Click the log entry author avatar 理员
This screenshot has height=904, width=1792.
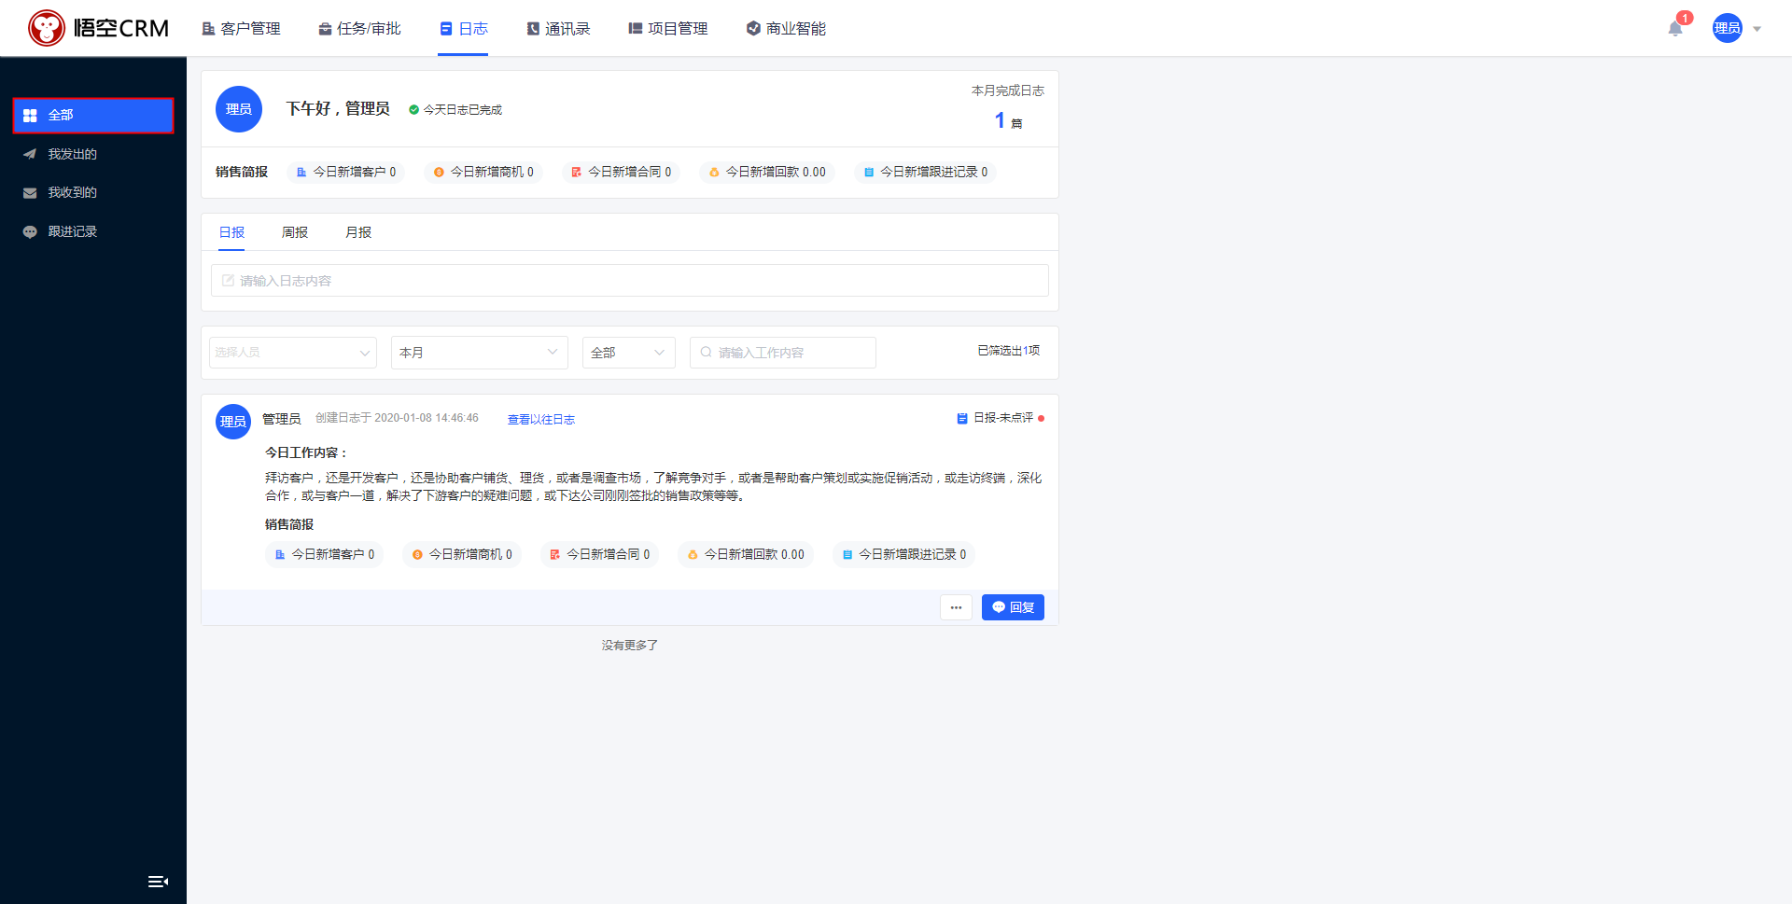click(x=233, y=422)
